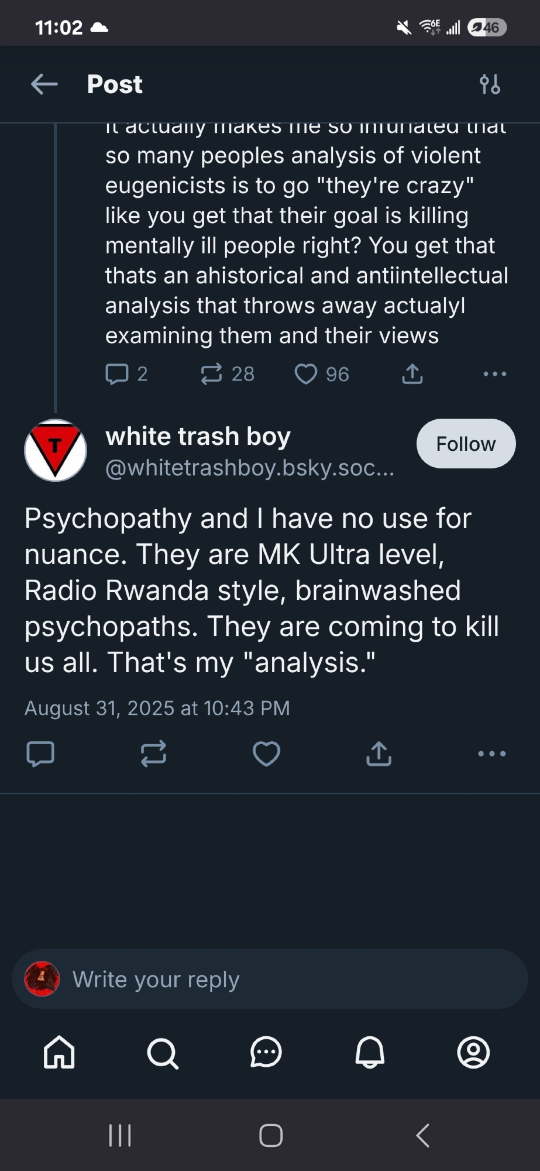Share white trash boy's post
Image resolution: width=540 pixels, height=1171 pixels.
(x=379, y=754)
